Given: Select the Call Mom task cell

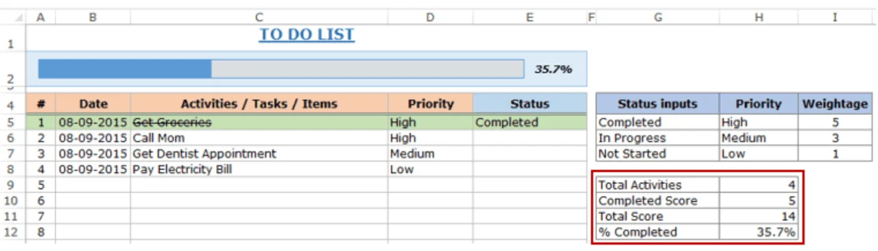Looking at the screenshot, I should tap(259, 138).
